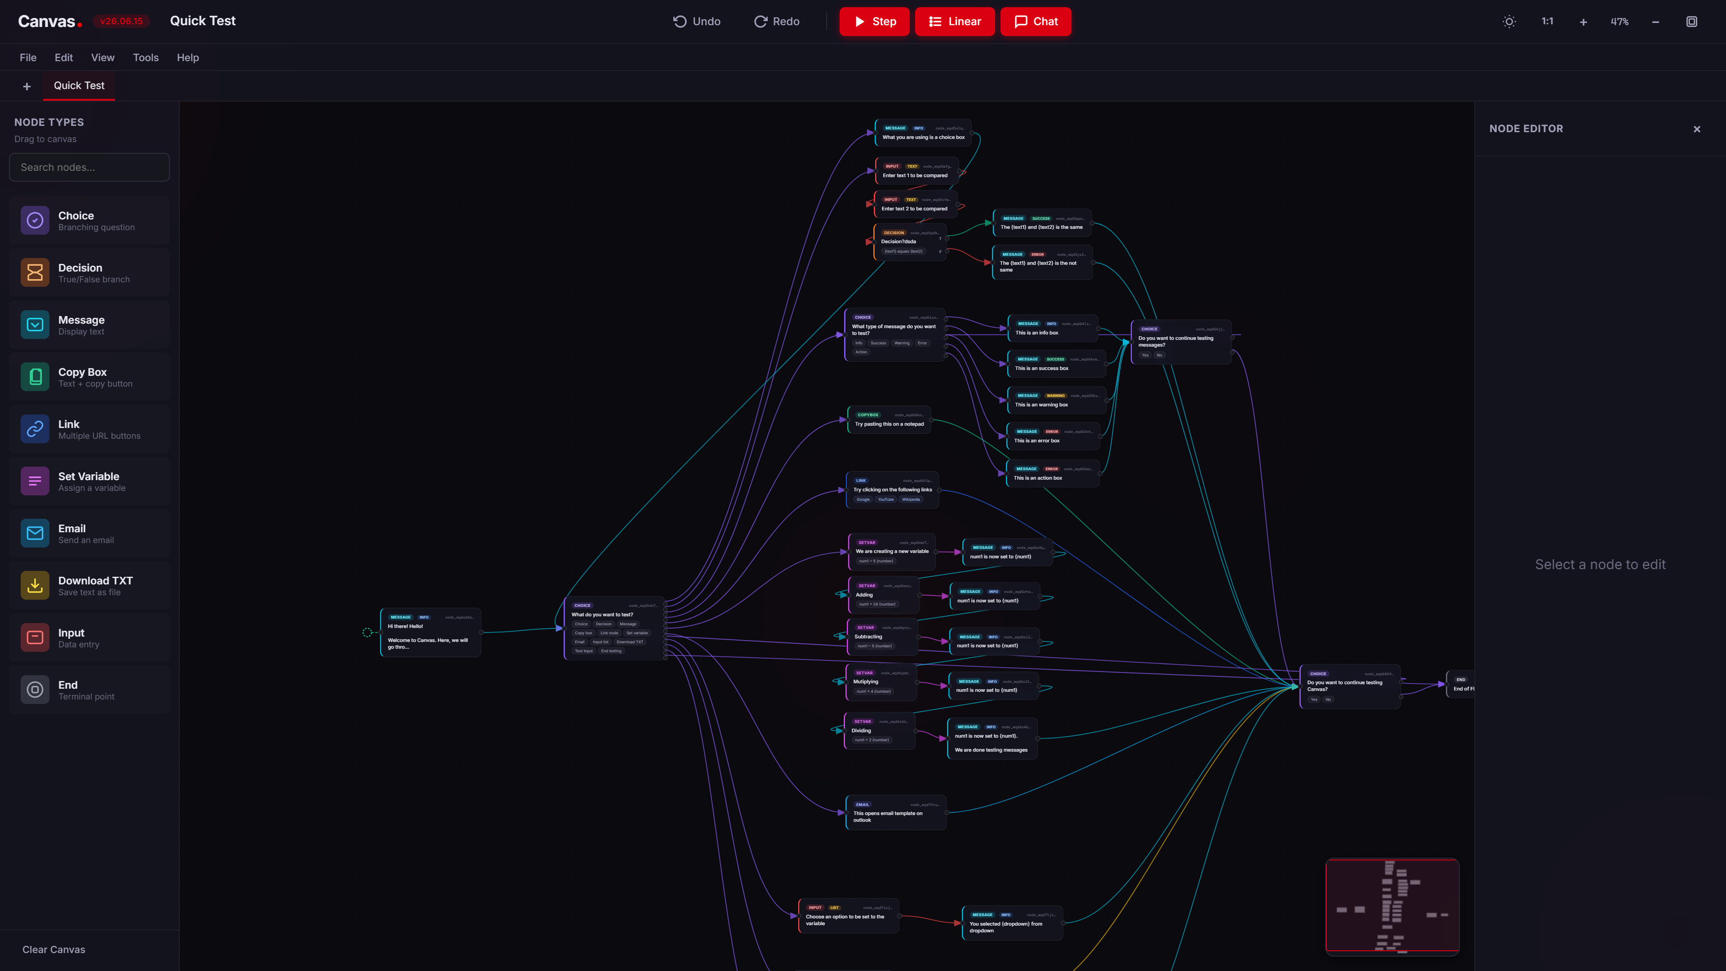Screen dimensions: 1726x971
Task: Zoom in with the plus icon
Action: pos(1583,22)
